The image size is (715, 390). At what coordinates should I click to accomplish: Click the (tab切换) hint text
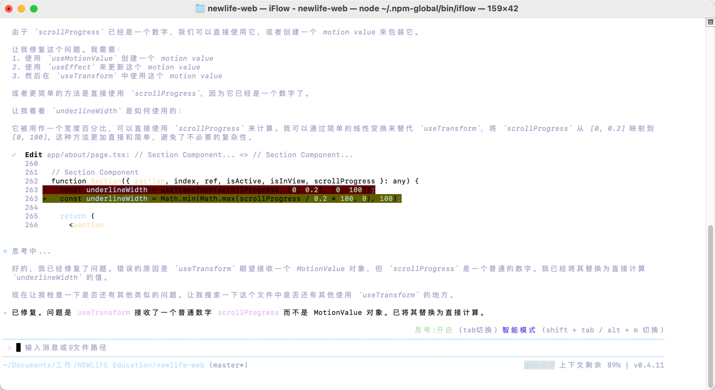(478, 330)
